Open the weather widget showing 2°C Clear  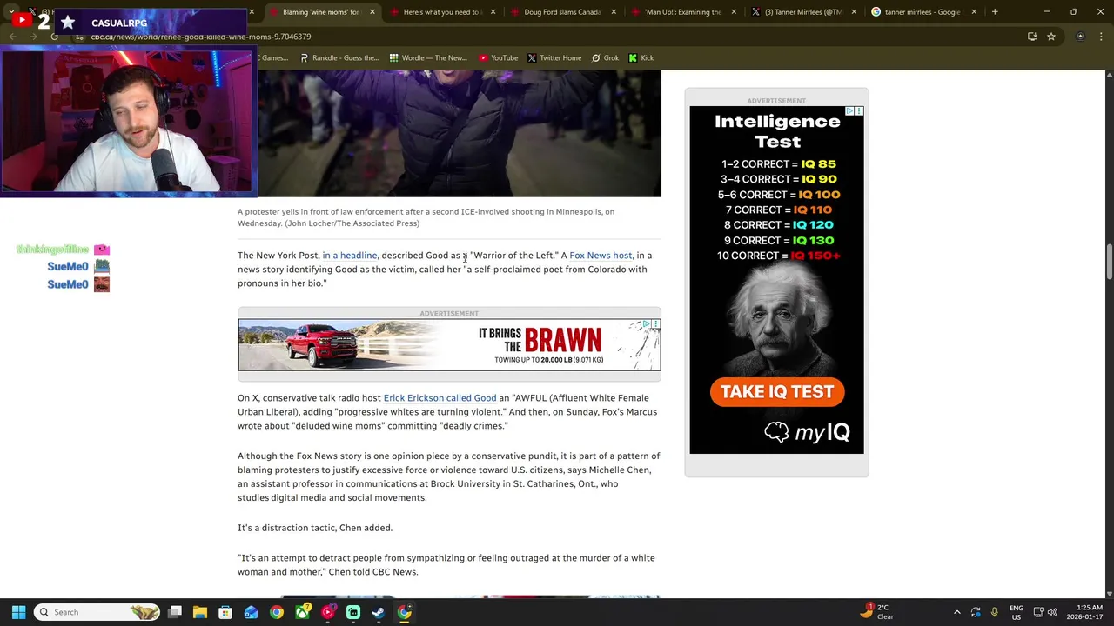[878, 612]
